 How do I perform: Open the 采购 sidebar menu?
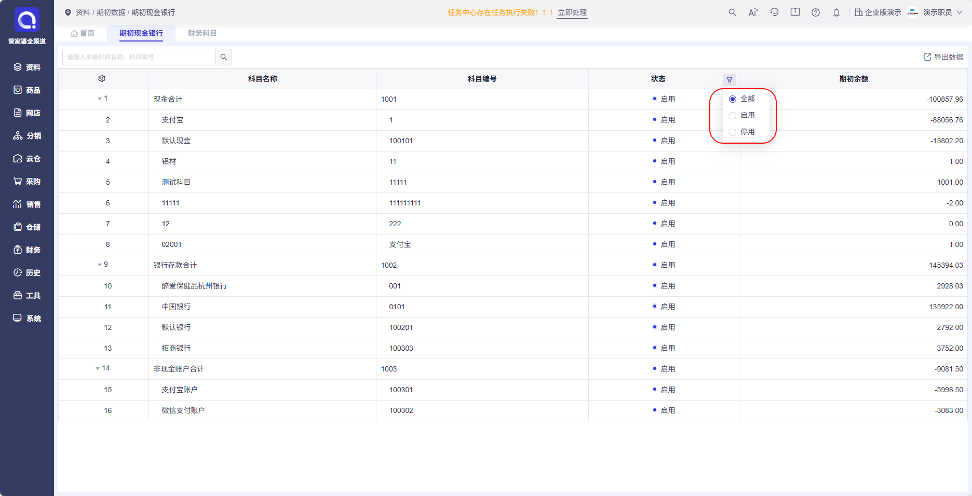coord(27,182)
